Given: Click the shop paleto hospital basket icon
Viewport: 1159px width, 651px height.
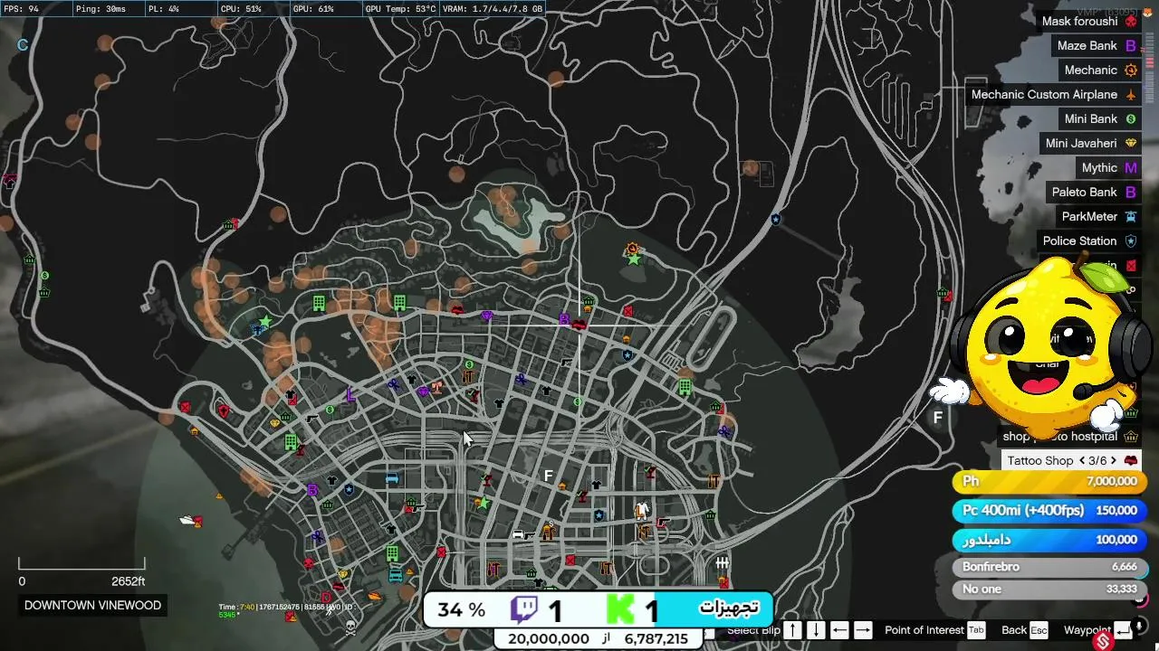Looking at the screenshot, I should [x=1130, y=436].
